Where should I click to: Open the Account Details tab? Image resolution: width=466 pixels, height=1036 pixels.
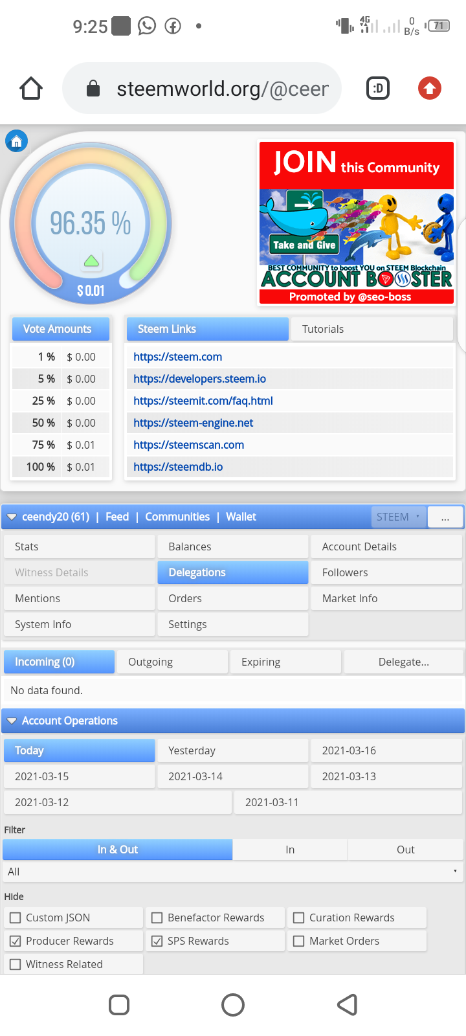[386, 546]
